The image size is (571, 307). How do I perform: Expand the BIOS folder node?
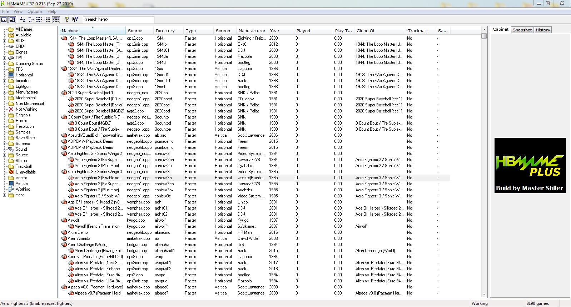click(5, 41)
